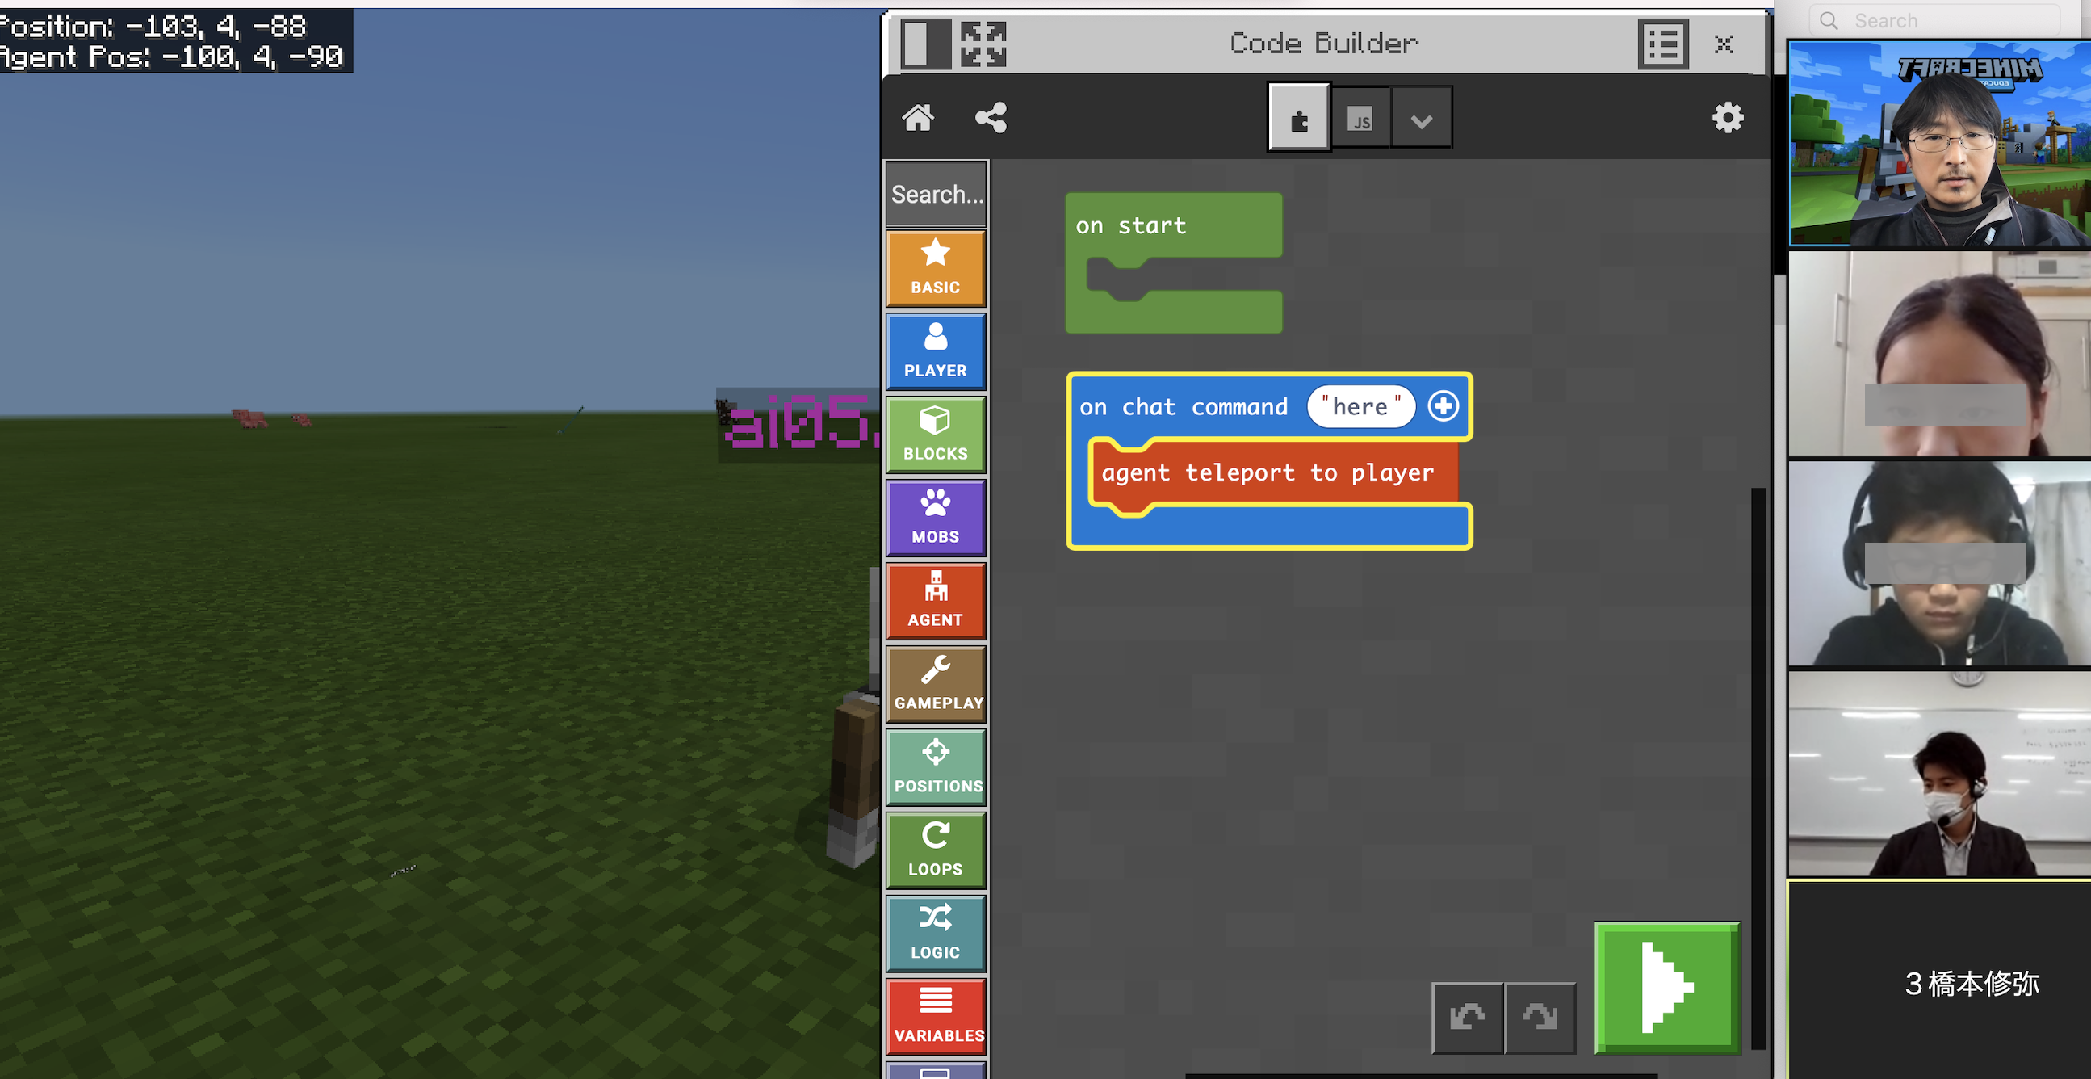Select the PLAYER blocks category
The image size is (2091, 1079).
click(934, 348)
